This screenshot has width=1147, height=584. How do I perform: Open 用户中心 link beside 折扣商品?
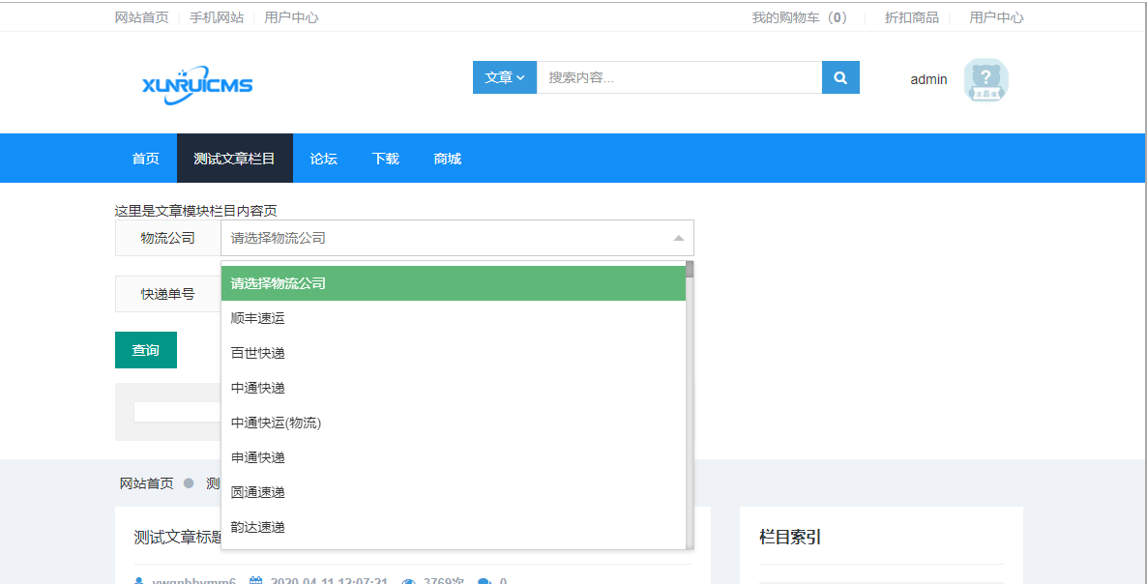click(996, 17)
